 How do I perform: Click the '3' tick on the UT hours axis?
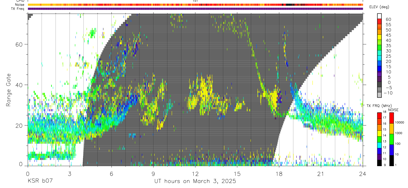click(69, 173)
